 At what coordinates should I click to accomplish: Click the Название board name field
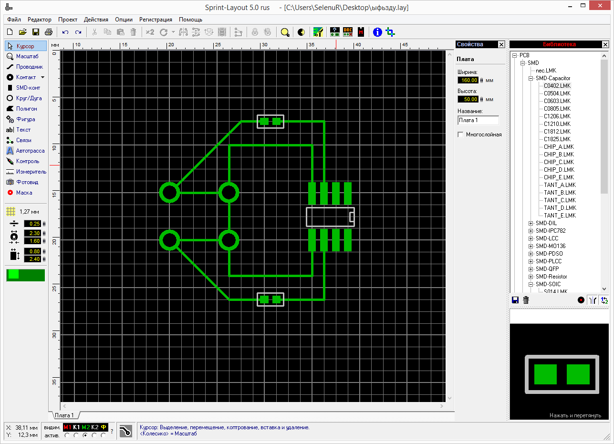click(x=478, y=120)
